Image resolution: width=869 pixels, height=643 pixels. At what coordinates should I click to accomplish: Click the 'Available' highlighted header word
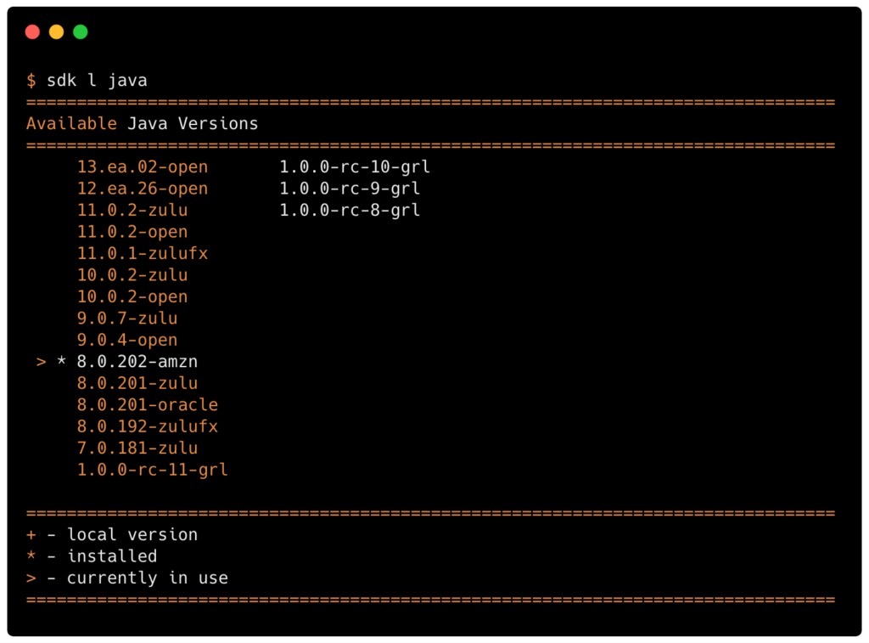click(71, 123)
